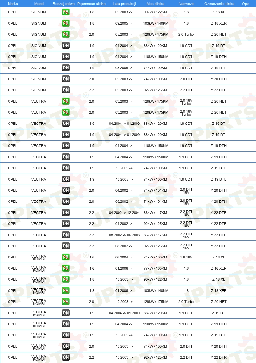Select the '1.6 16V' body cell
The width and height of the screenshot is (256, 363).
click(186, 257)
